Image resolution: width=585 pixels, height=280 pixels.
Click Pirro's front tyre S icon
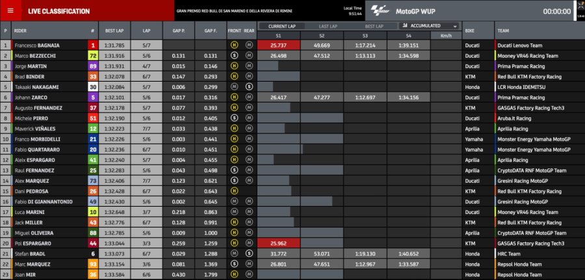click(x=234, y=118)
